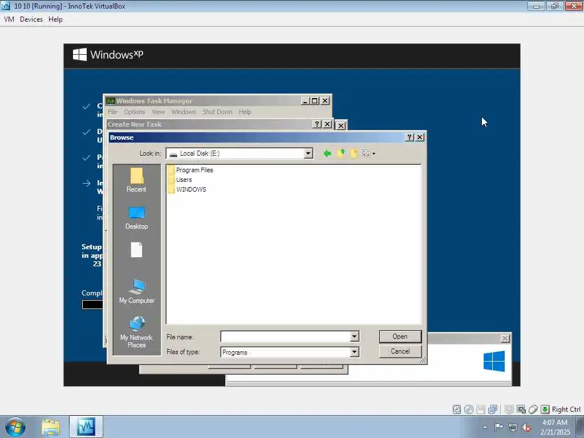Click the display scaling status icon
Viewport: 584px width, 438px height.
(x=521, y=409)
